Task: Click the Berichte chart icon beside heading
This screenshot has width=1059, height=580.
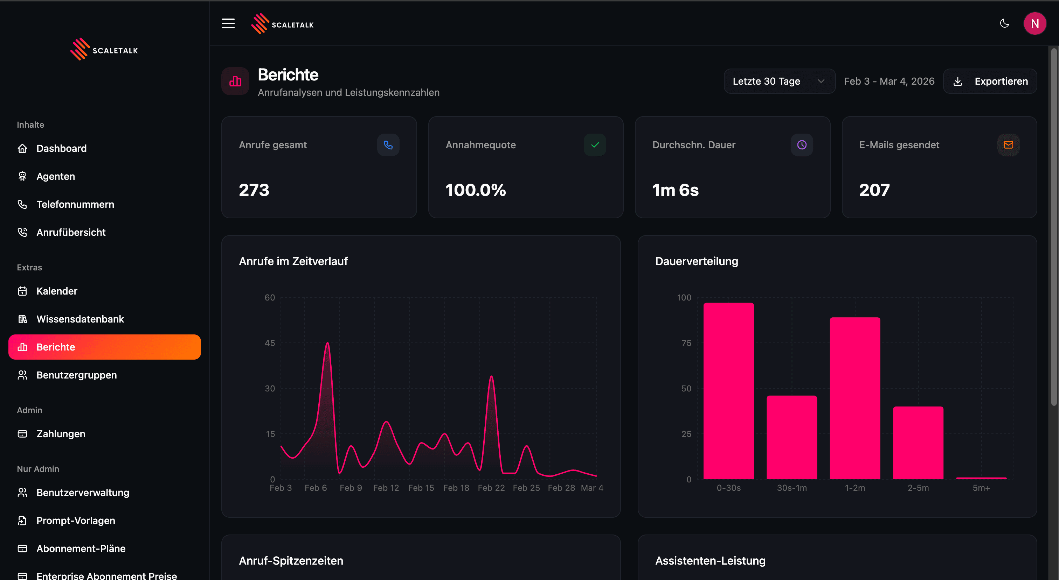Action: pos(235,81)
